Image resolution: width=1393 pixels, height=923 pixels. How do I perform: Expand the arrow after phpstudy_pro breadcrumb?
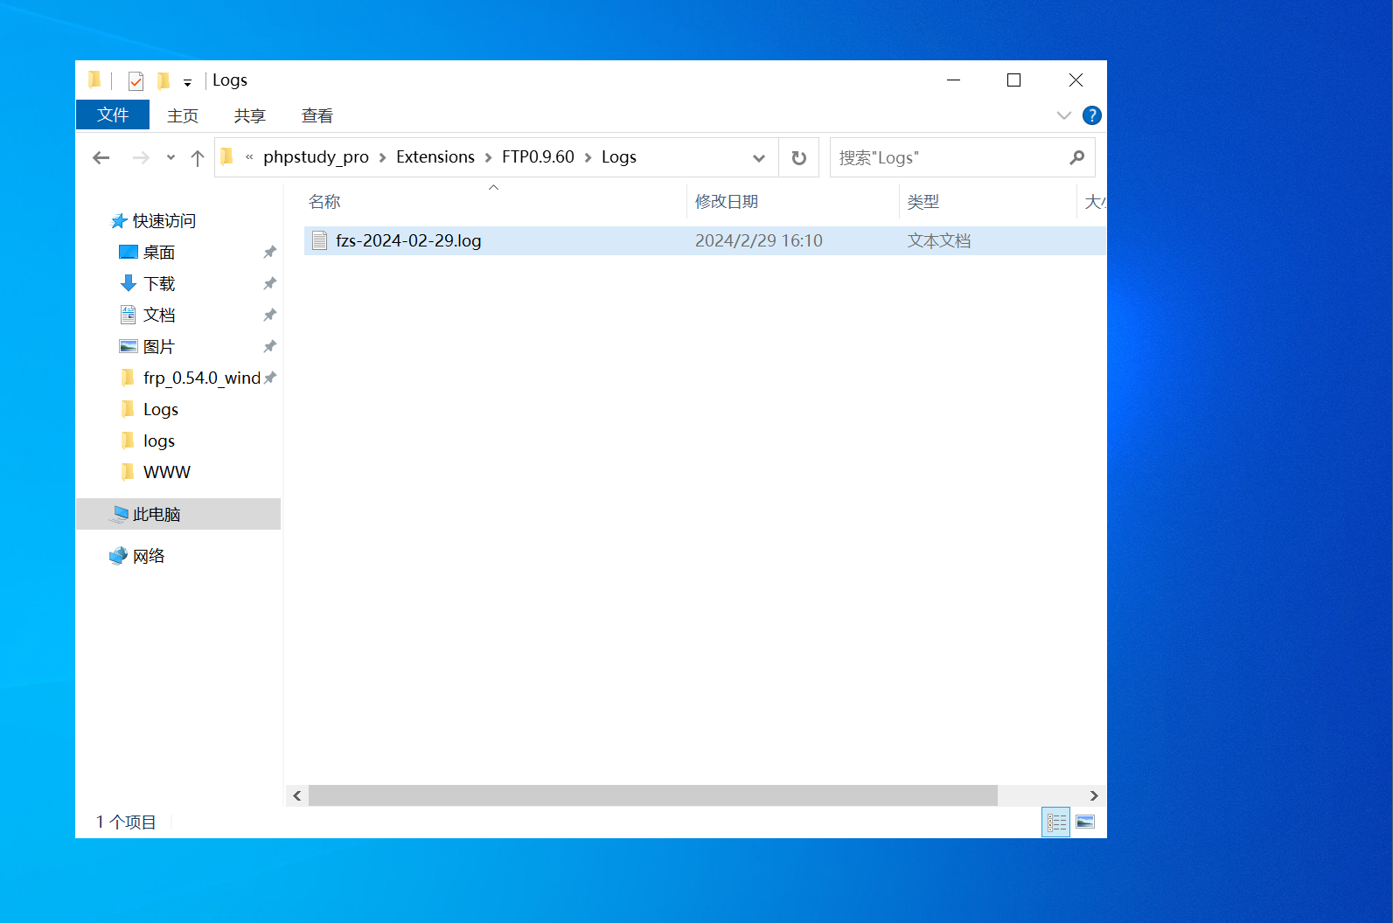382,158
